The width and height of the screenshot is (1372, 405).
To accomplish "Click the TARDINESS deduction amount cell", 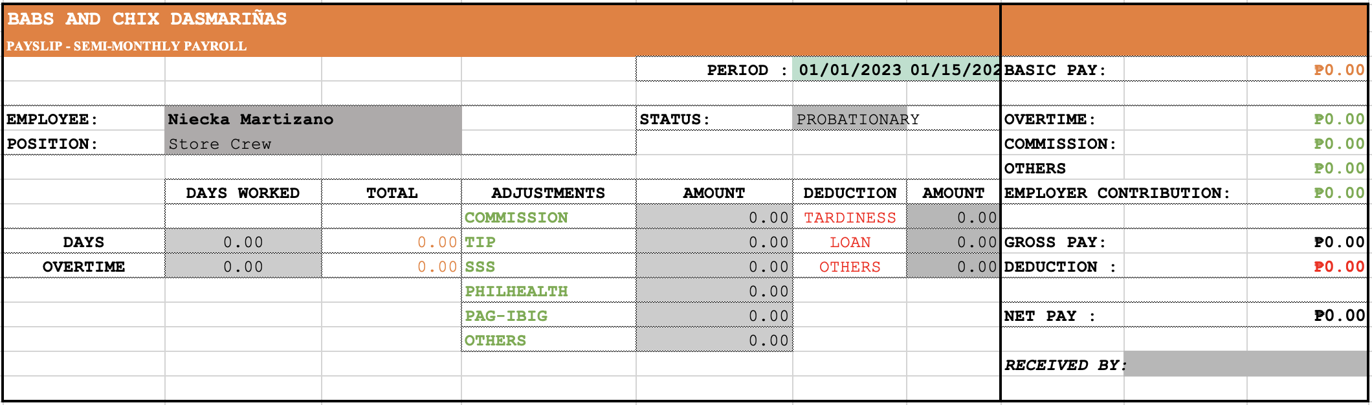I will point(953,217).
